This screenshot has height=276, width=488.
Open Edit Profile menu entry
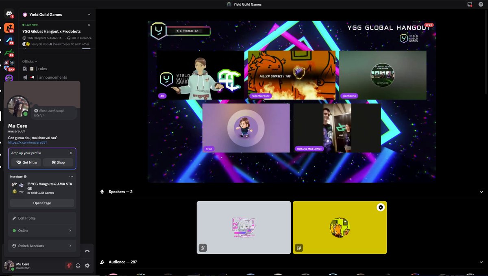click(42, 218)
